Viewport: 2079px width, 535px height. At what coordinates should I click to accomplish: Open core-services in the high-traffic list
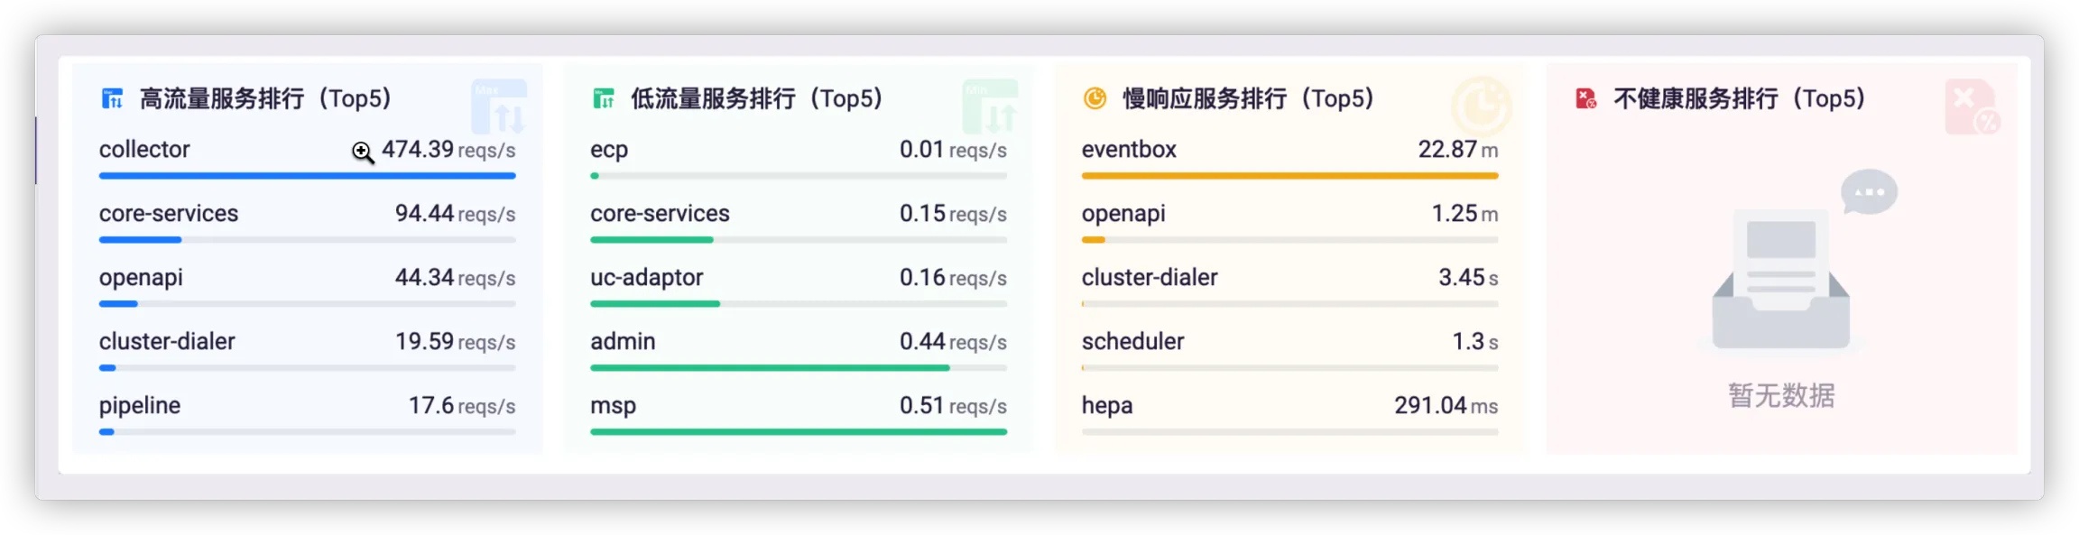pos(169,213)
